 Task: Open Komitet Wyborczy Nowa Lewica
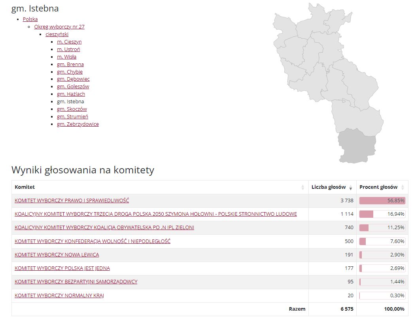tap(57, 254)
